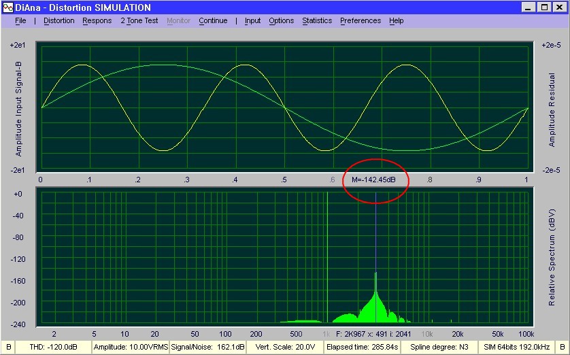Click the SIM 64bits 192.0kHz status field

(x=516, y=347)
